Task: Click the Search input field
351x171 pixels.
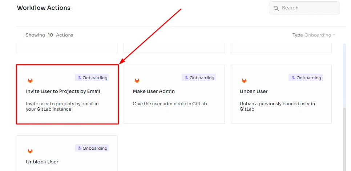Action: coord(304,8)
